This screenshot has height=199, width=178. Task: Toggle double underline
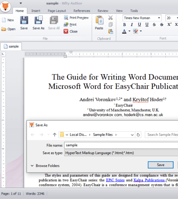pyautogui.click(x=147, y=25)
